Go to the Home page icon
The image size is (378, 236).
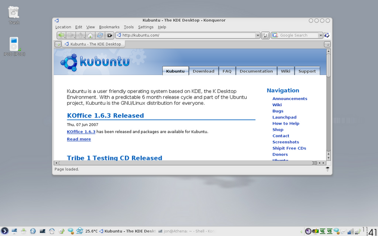point(90,35)
